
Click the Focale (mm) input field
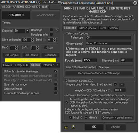90,60
